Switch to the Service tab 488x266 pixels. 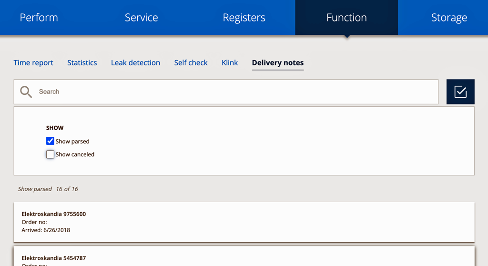pos(141,18)
